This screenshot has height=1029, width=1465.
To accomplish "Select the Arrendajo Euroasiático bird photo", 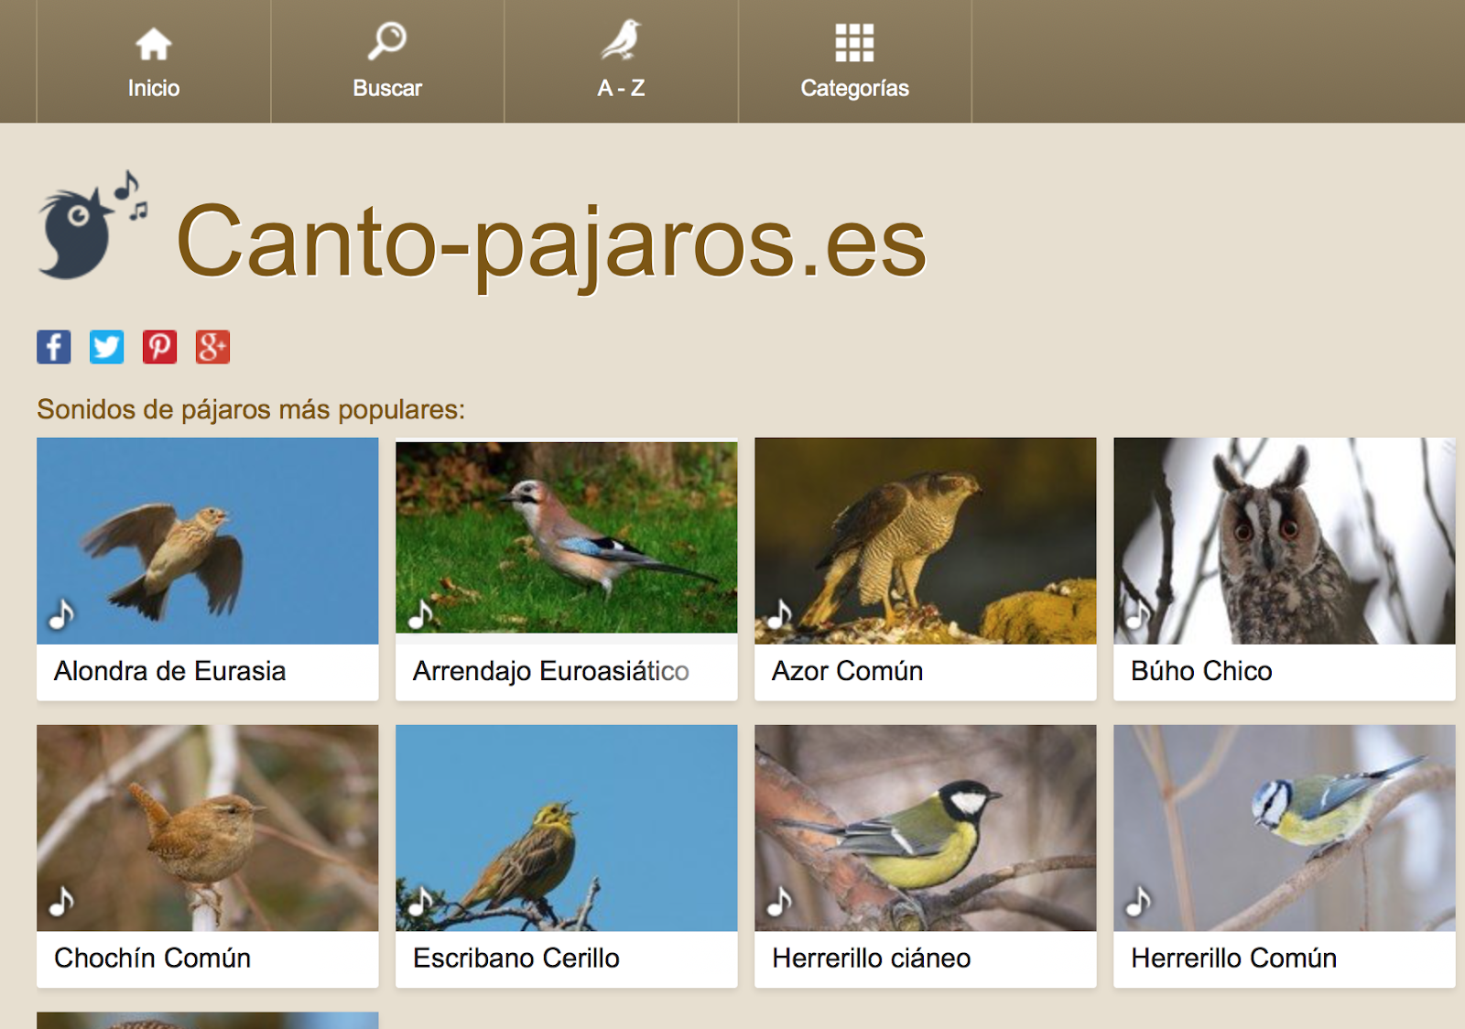I will tap(567, 538).
